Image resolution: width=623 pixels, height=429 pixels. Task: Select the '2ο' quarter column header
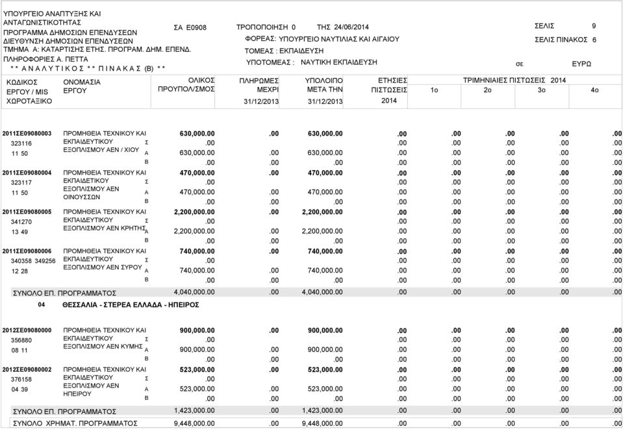488,90
